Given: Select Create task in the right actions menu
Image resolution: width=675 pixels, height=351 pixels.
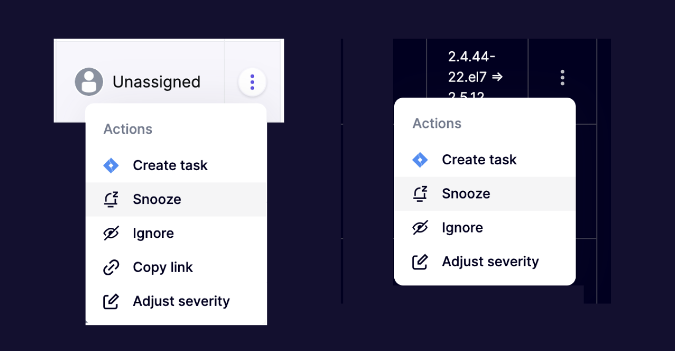Looking at the screenshot, I should click(x=485, y=159).
